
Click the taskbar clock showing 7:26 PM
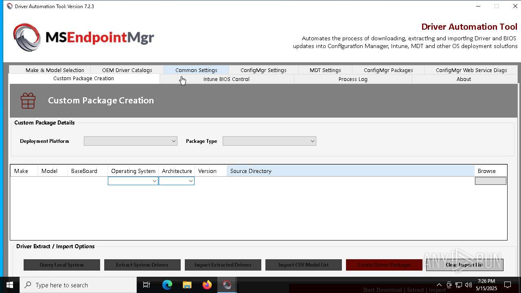click(x=486, y=285)
